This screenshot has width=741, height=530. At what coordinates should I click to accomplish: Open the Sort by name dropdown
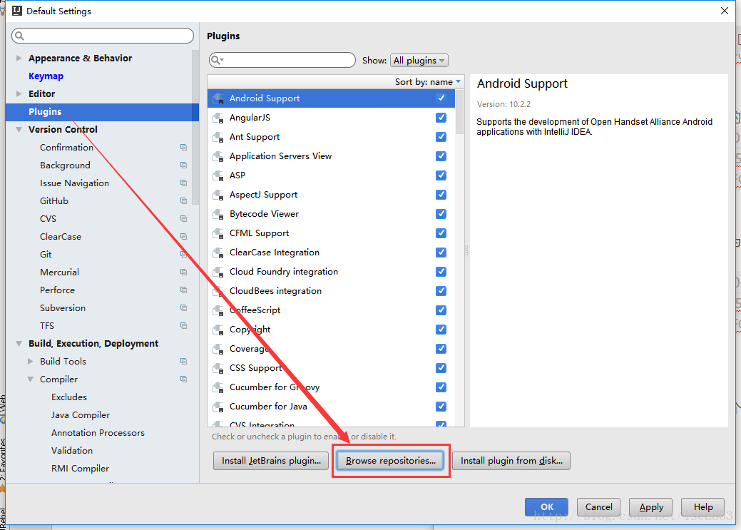pos(428,82)
